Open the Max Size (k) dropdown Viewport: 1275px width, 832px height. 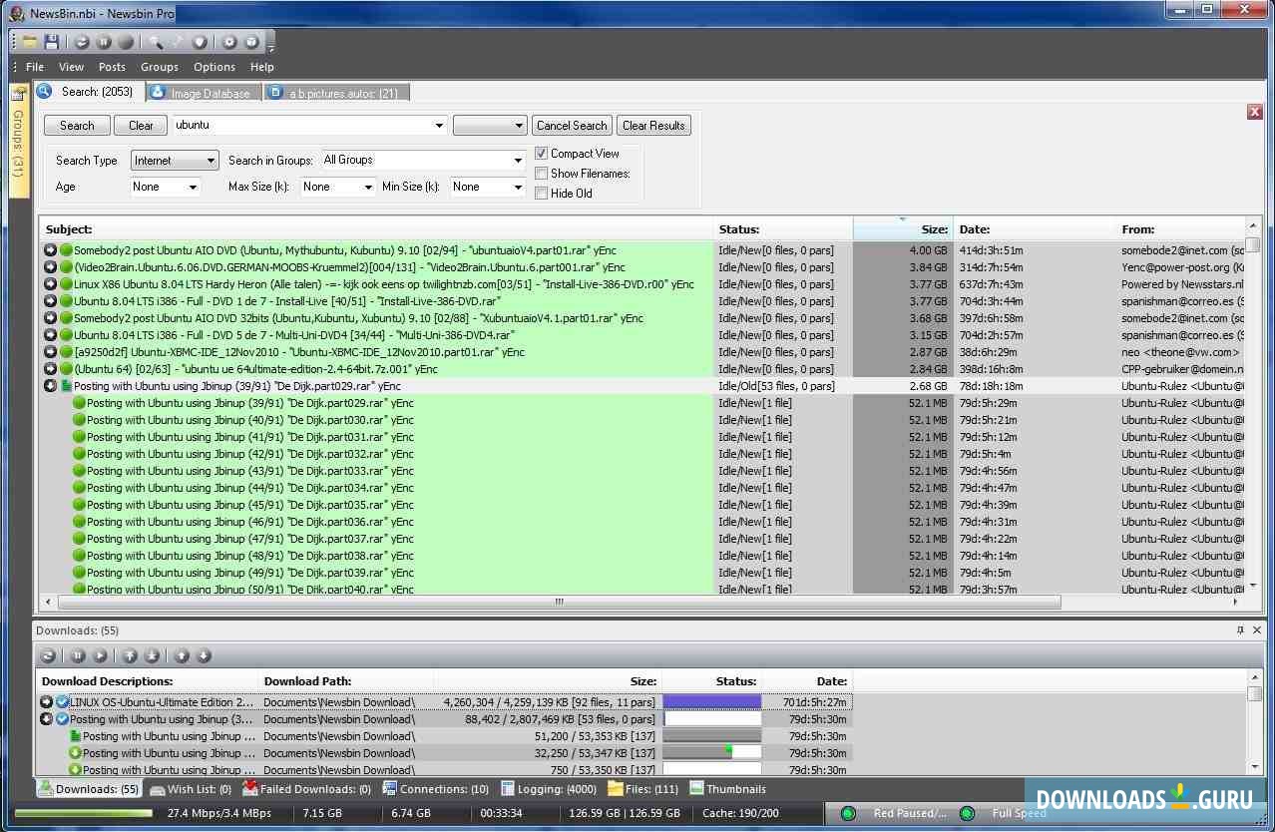click(337, 187)
